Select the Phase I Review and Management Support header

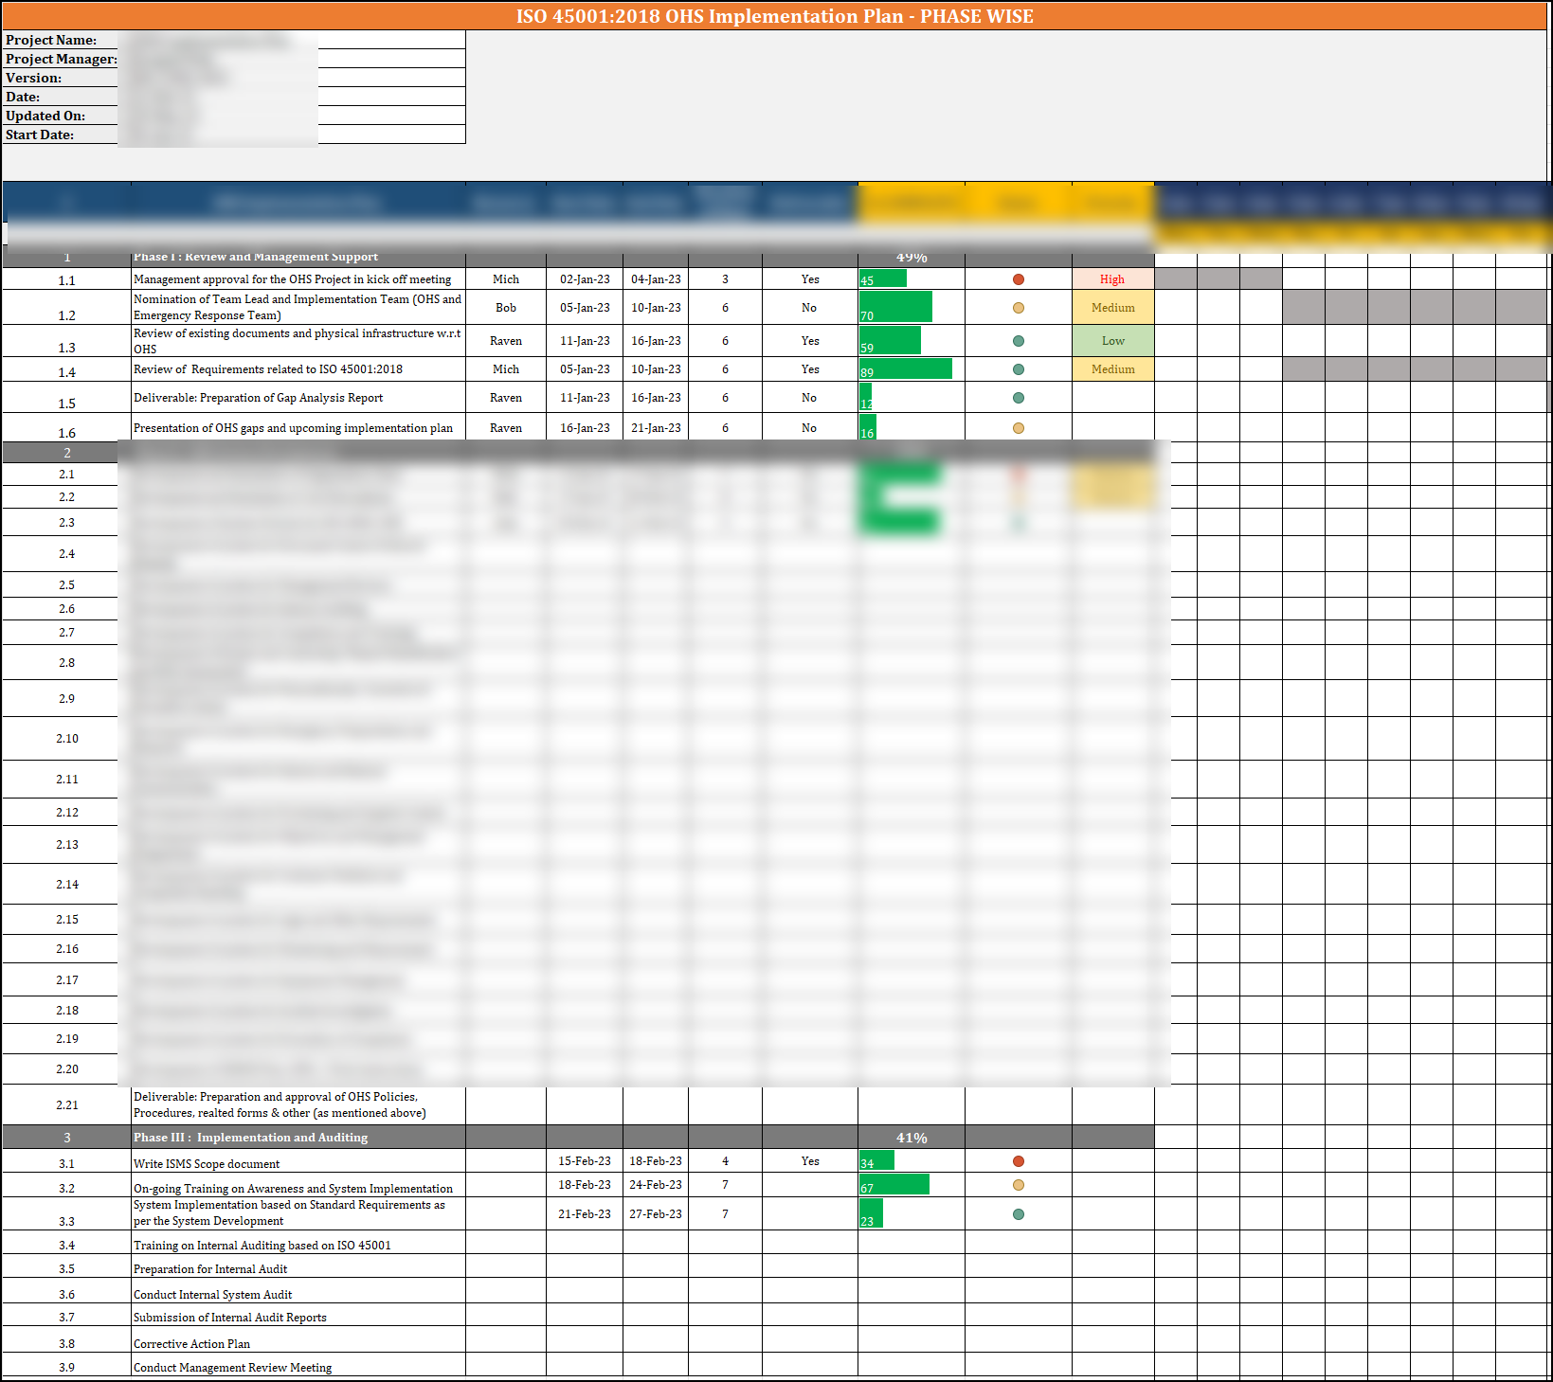257,257
